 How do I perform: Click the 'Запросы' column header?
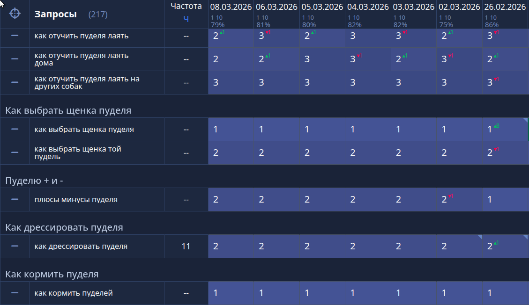(56, 15)
